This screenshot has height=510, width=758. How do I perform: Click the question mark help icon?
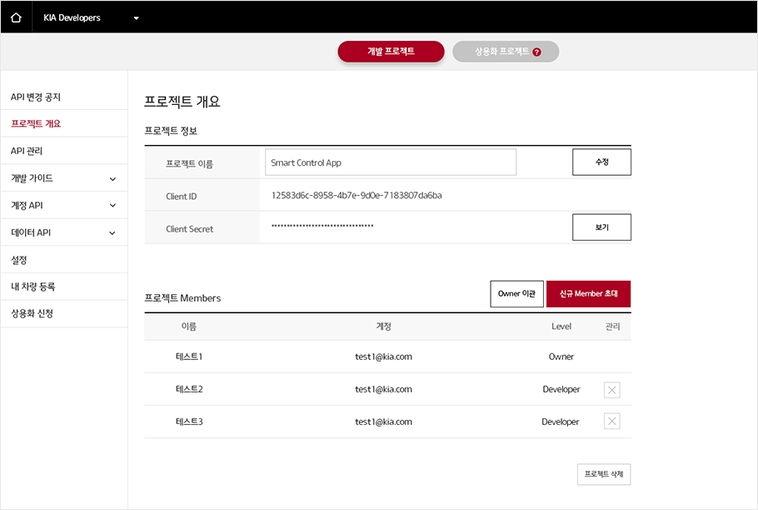537,52
